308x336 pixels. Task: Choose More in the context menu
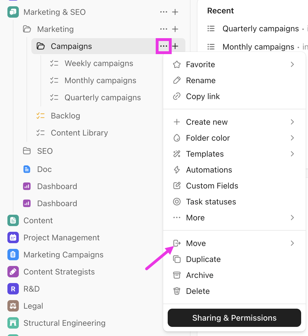195,218
